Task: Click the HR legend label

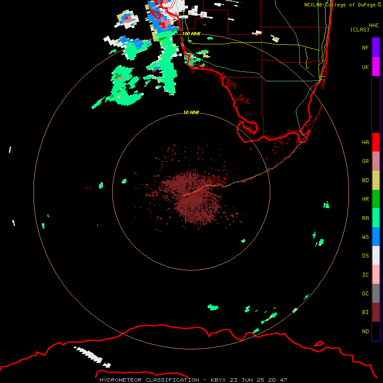Action: [x=365, y=199]
